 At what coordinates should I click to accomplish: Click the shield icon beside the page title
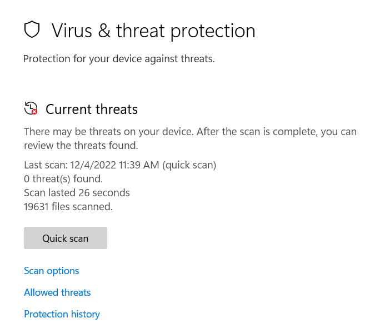click(32, 30)
